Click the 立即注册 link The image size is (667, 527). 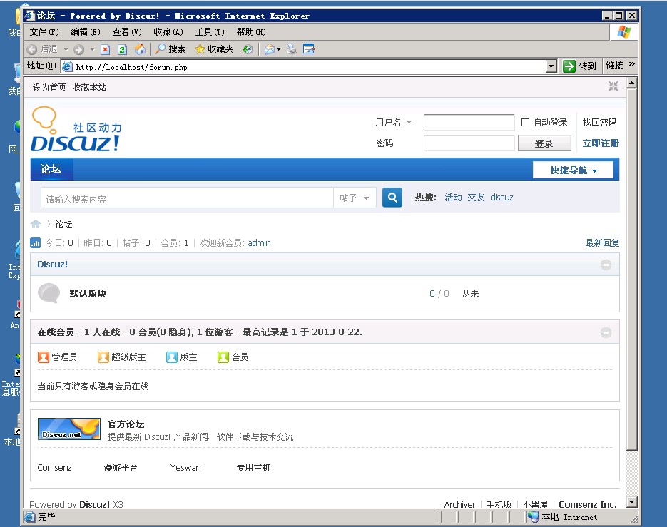tap(601, 143)
